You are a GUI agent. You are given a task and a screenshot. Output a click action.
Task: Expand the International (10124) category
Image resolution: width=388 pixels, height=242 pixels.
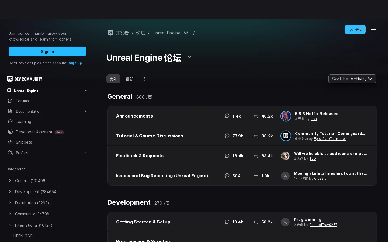[x=10, y=225]
